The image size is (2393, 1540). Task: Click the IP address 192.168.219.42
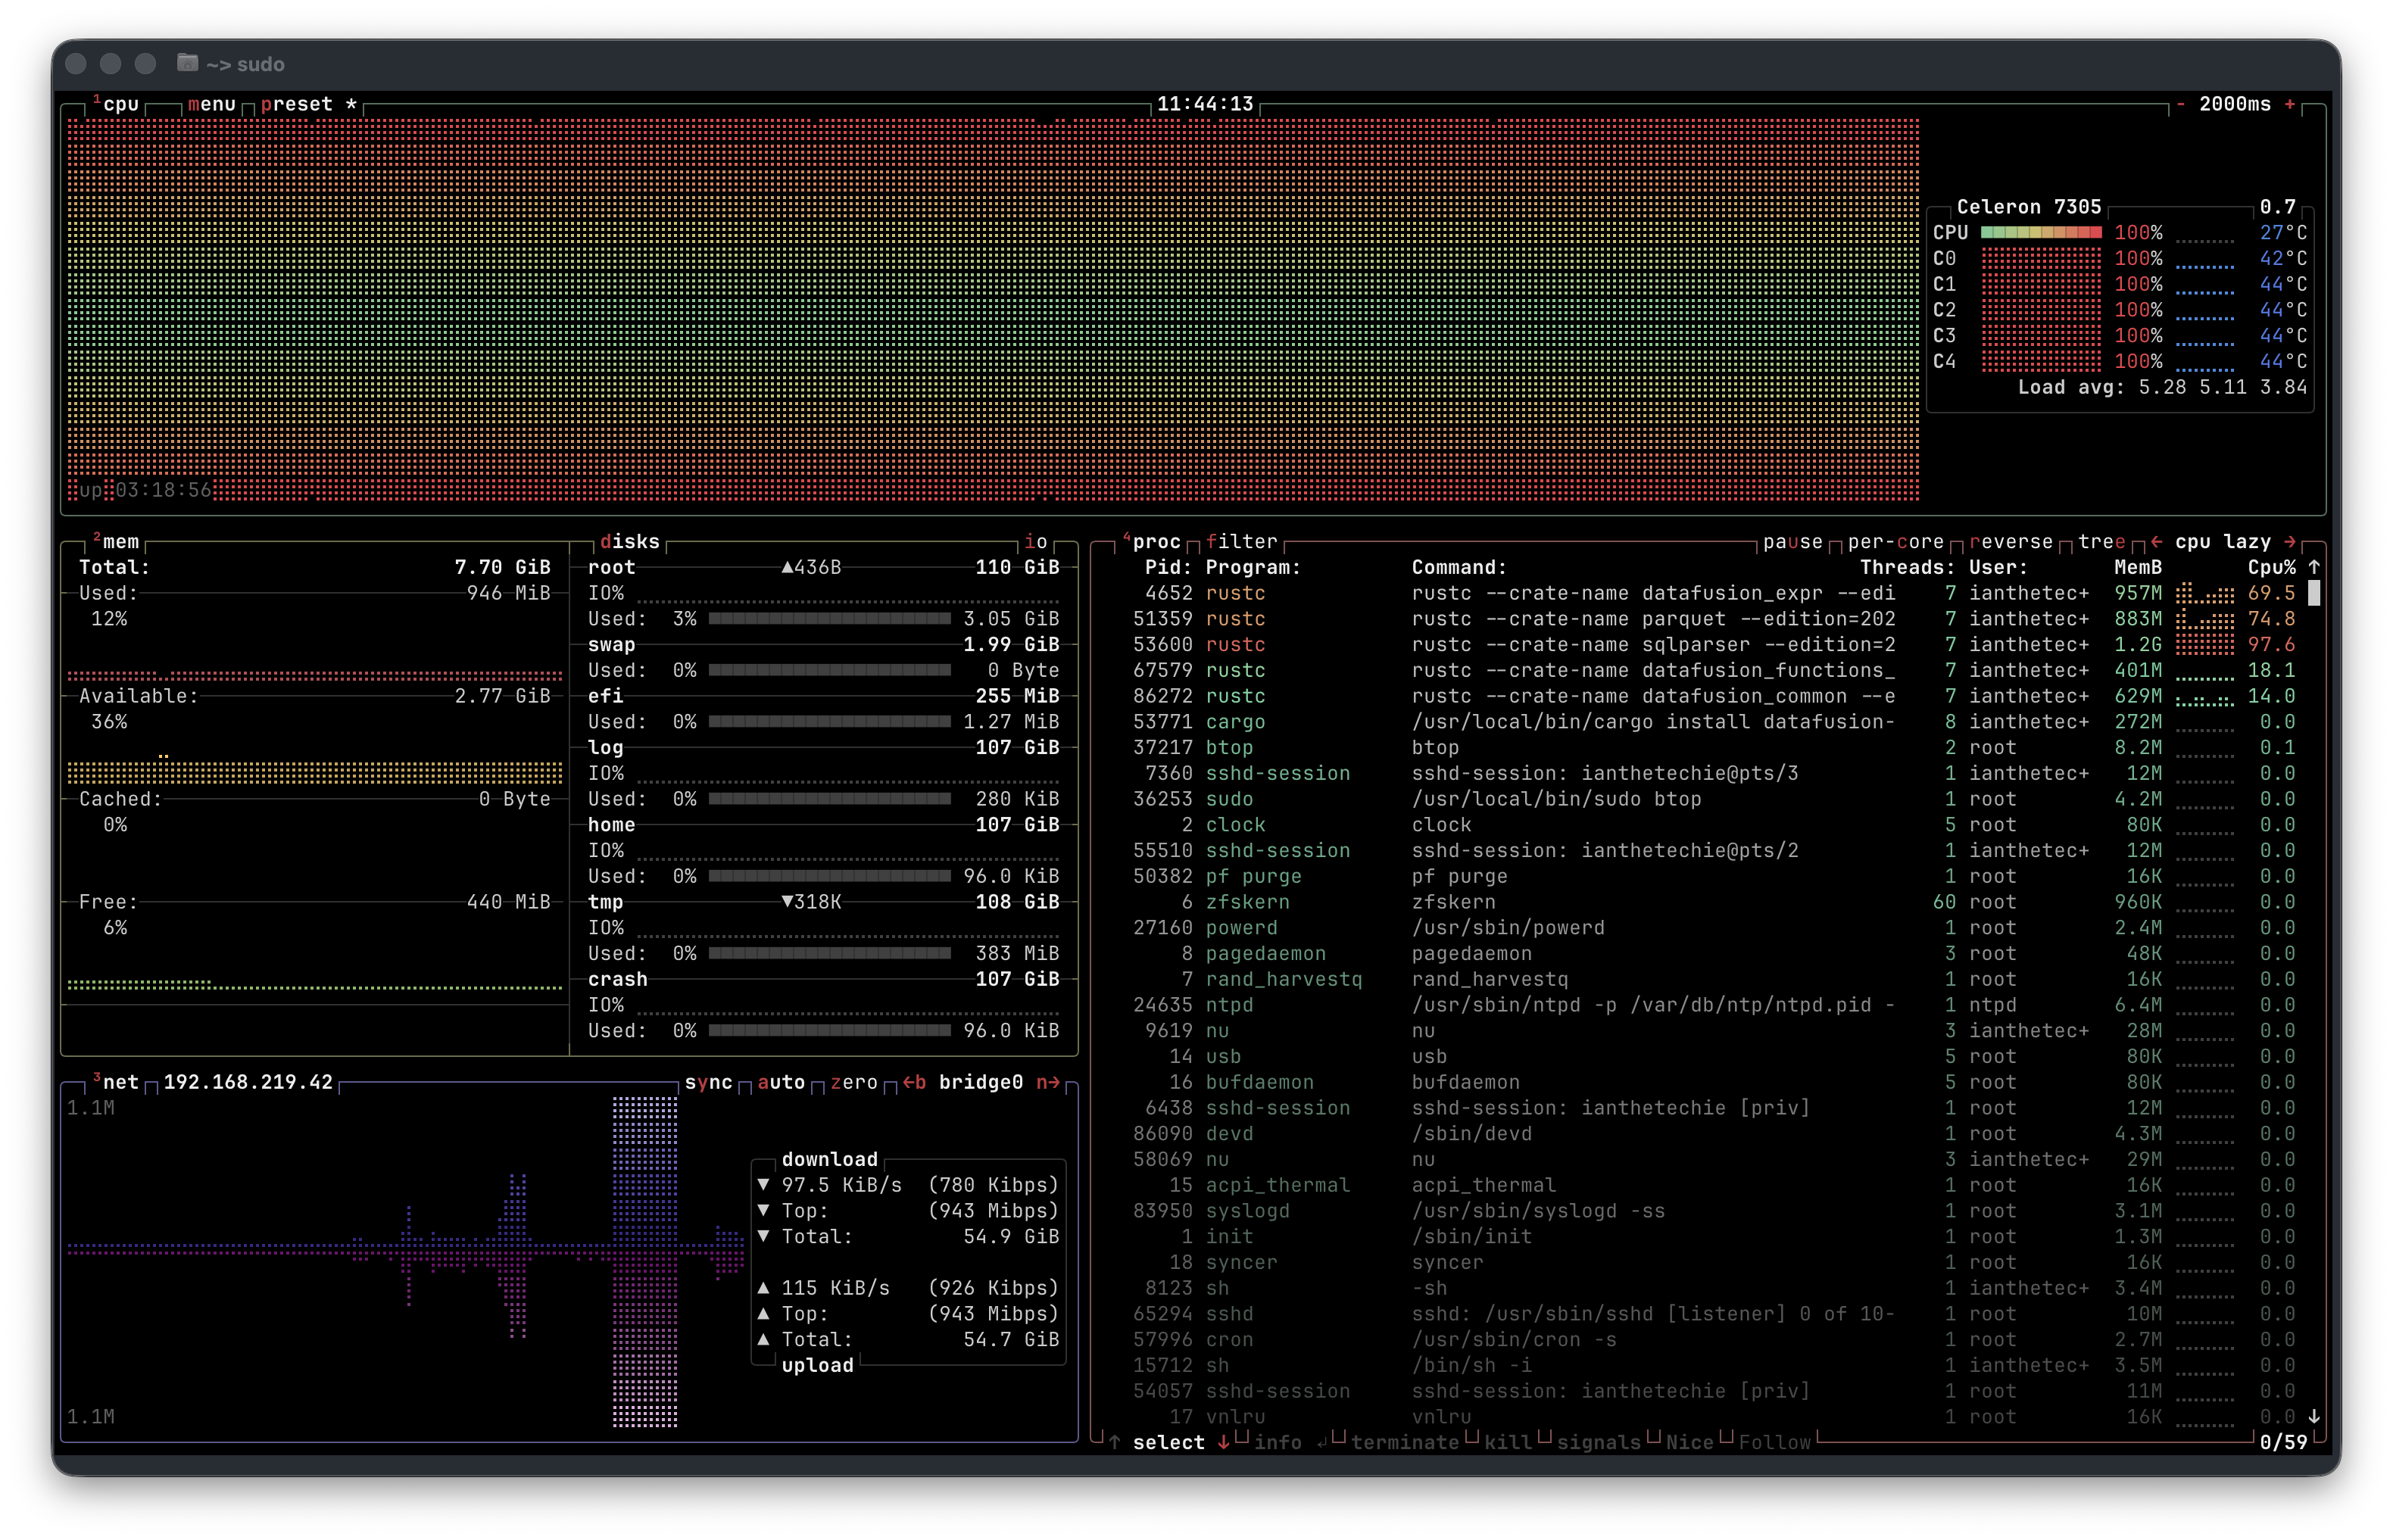(x=247, y=1082)
